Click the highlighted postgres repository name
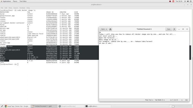 [x=4, y=48]
